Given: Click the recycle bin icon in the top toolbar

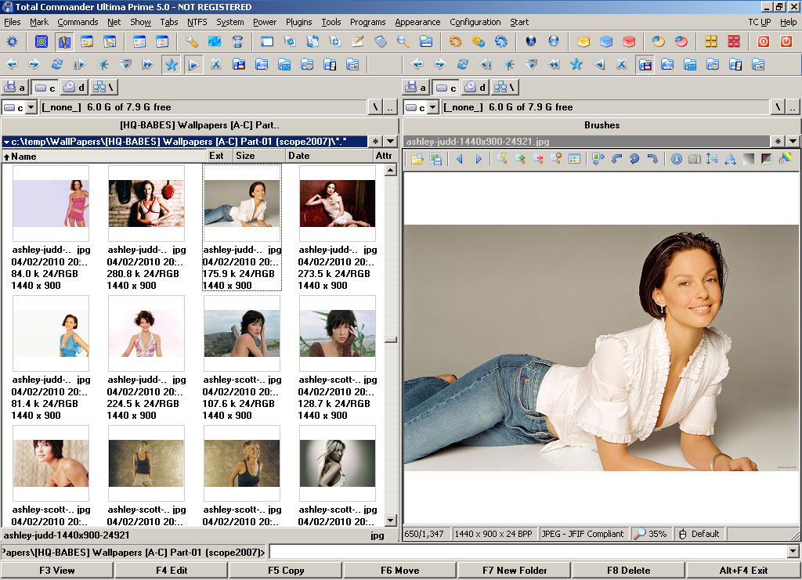Looking at the screenshot, I should click(x=238, y=41).
